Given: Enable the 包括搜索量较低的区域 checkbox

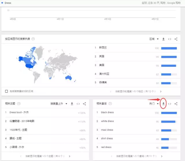Looking at the screenshot, I should pos(6,91).
